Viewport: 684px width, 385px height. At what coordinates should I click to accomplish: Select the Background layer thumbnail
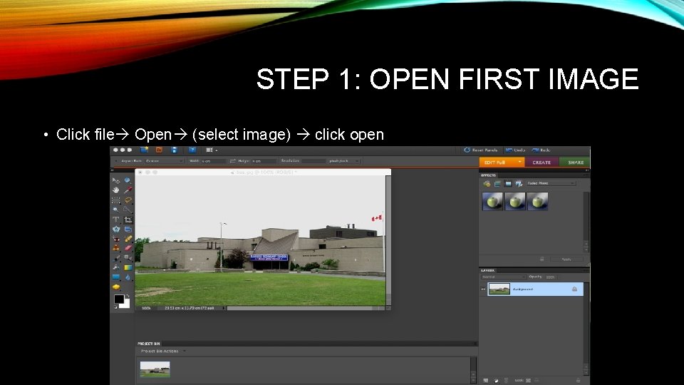[x=499, y=289]
